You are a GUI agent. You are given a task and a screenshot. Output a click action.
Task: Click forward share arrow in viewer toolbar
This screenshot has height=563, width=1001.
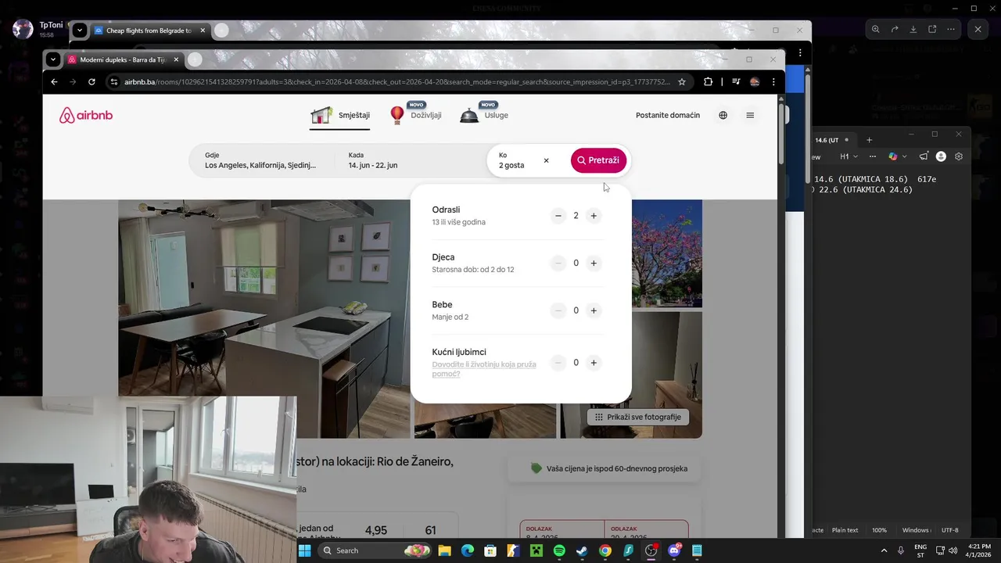[x=895, y=29]
